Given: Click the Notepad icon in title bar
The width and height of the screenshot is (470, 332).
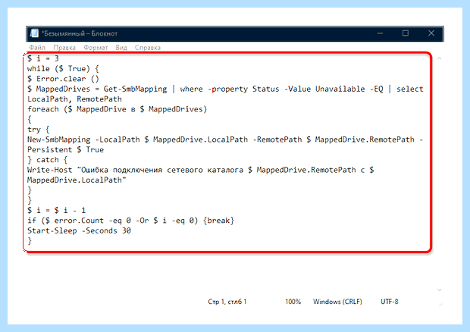Looking at the screenshot, I should [34, 33].
